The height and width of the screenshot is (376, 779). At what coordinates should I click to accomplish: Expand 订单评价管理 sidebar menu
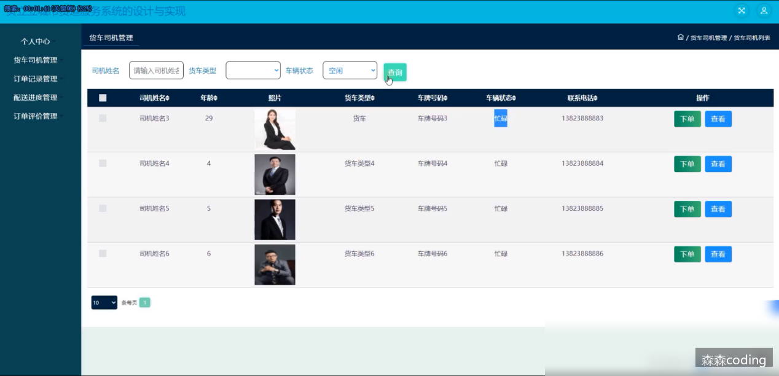(x=36, y=116)
